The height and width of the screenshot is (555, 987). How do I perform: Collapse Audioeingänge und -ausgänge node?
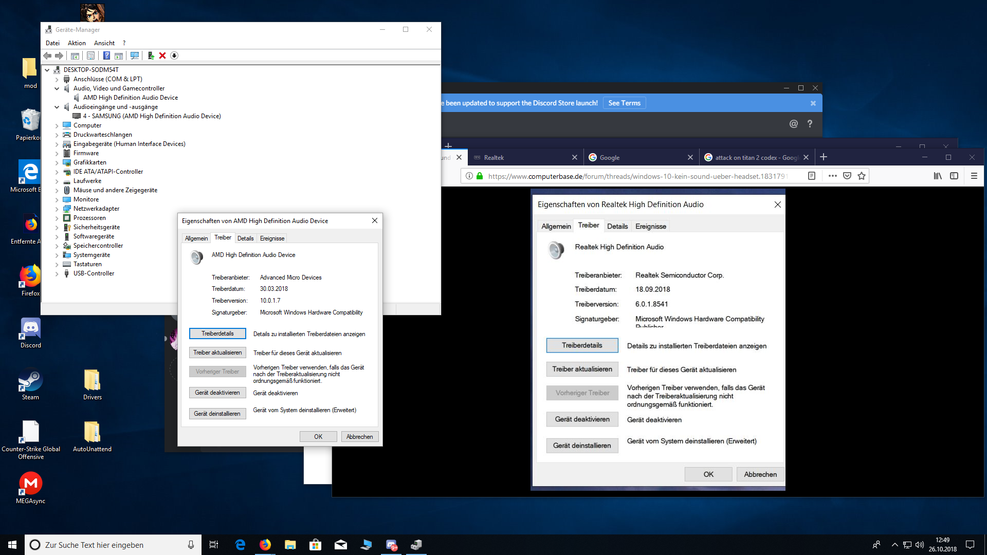click(x=57, y=107)
